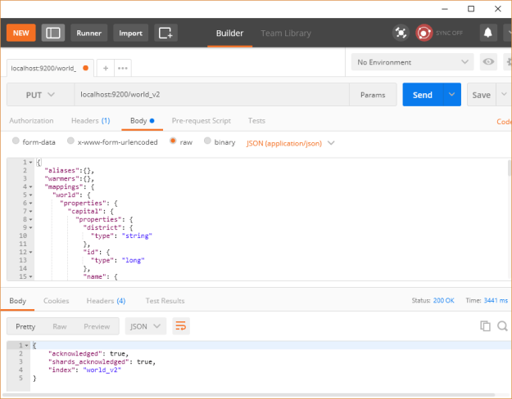Maximize the Postman window
This screenshot has width=512, height=399.
tap(471, 9)
